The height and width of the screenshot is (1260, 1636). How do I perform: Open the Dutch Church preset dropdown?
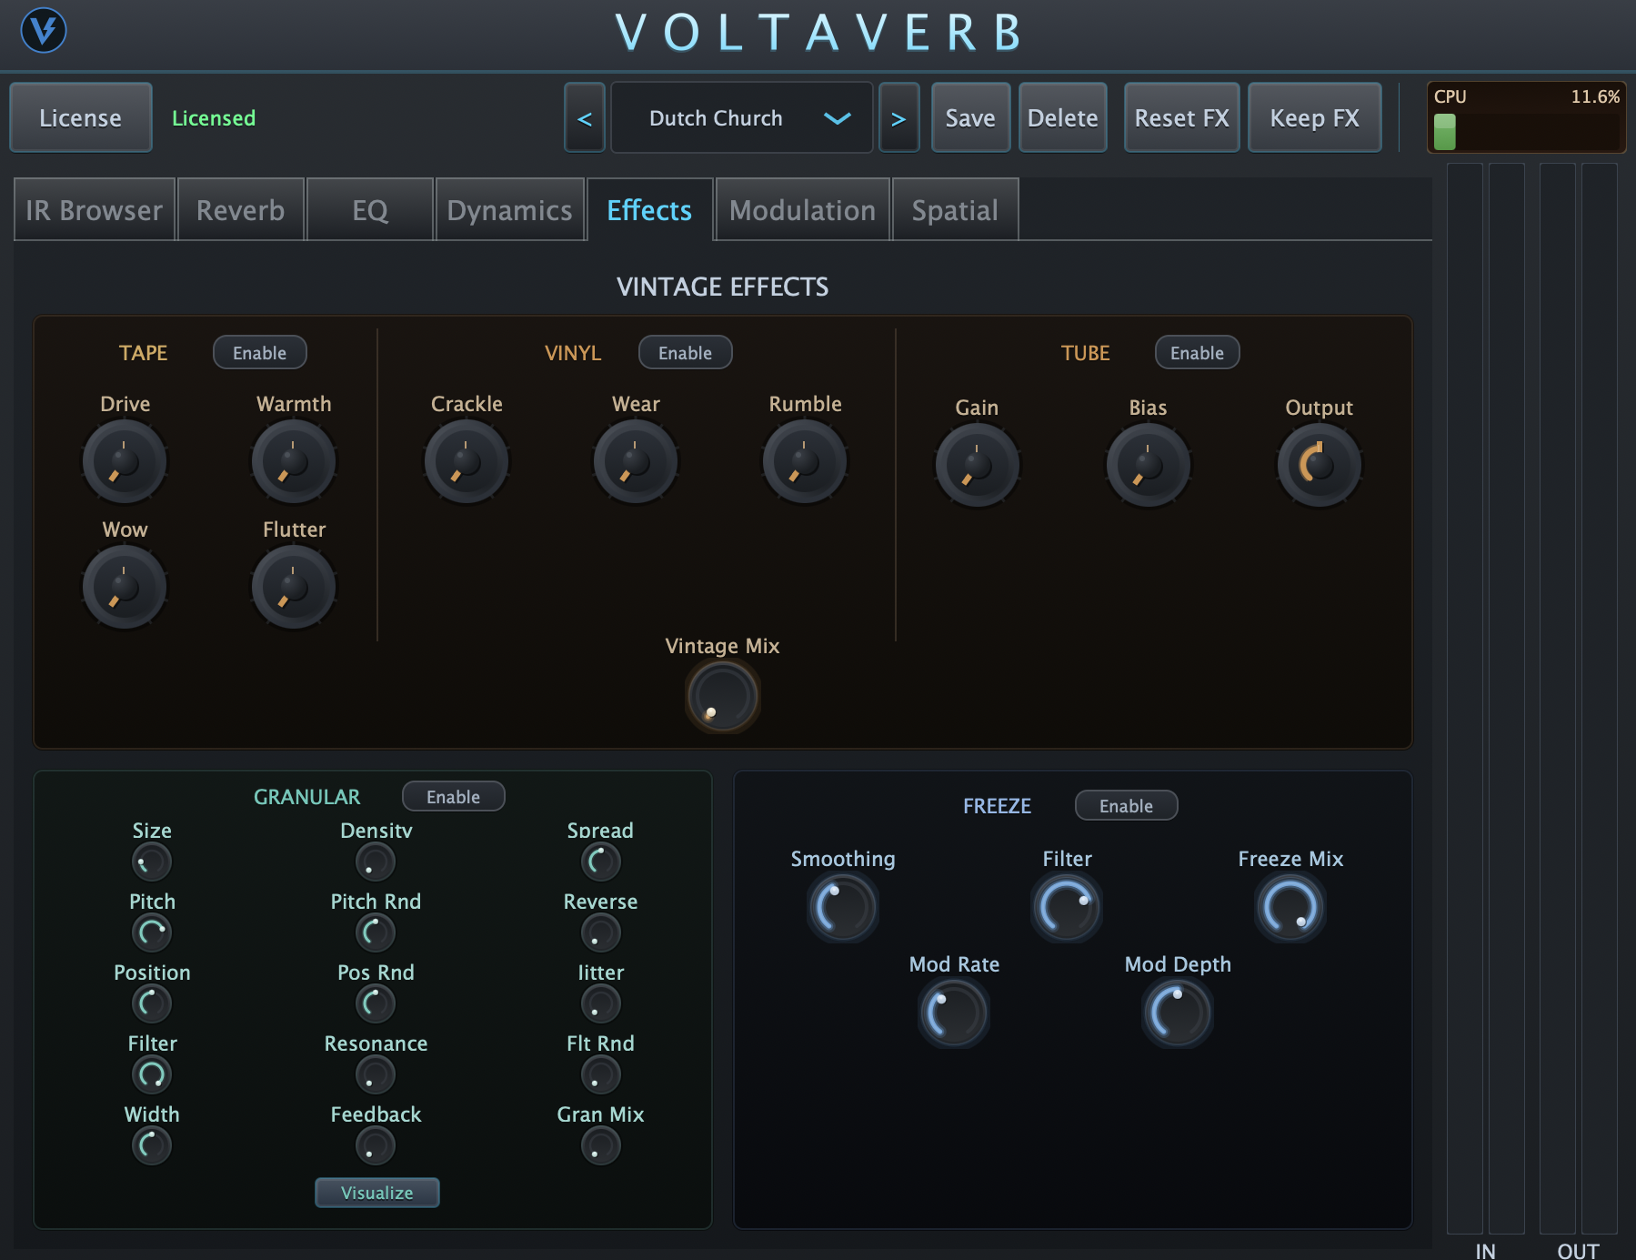742,117
